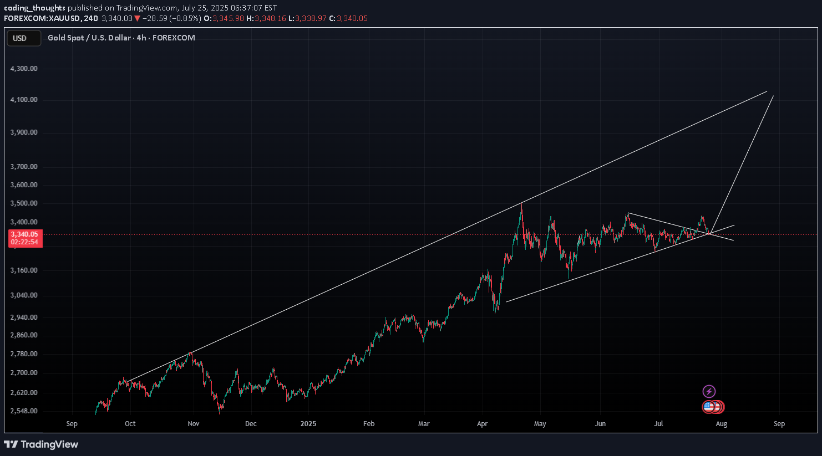Viewport: 822px width, 456px height.
Task: Click the open value 3,345.98
Action: (227, 18)
